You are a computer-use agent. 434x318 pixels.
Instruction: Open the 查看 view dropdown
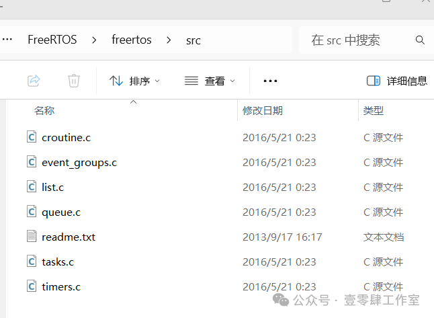coord(210,81)
